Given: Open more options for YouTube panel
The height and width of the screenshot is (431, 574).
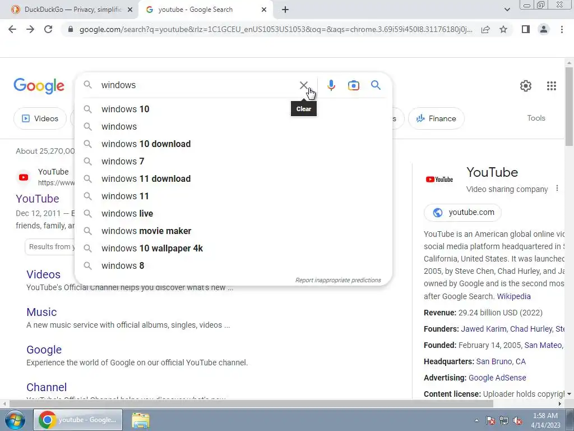Looking at the screenshot, I should pos(557,188).
